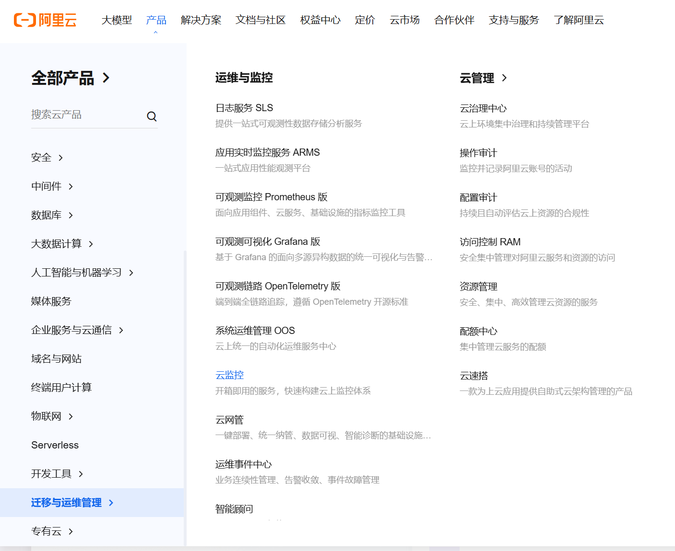Image resolution: width=675 pixels, height=551 pixels.
Task: Click 一站式应用性能观测平台 description
Action: pyautogui.click(x=263, y=168)
